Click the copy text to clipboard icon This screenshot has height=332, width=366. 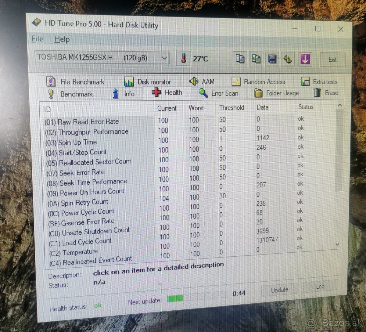click(240, 59)
